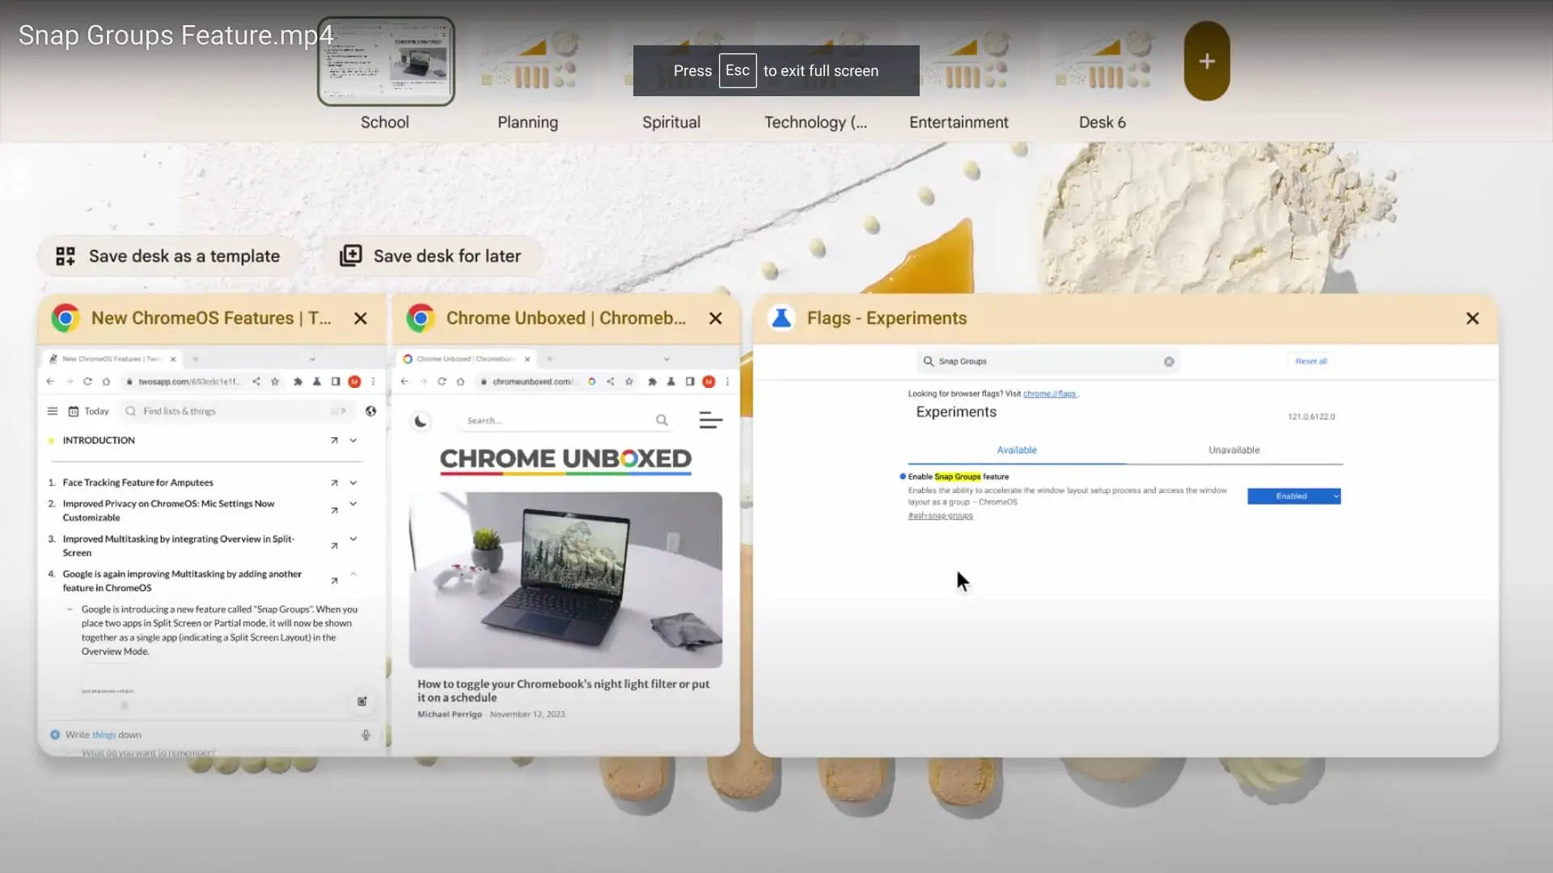Click Reset all in Flags window

(1310, 361)
